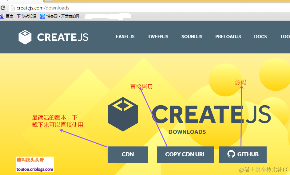Open the DOCS nav item

click(260, 37)
